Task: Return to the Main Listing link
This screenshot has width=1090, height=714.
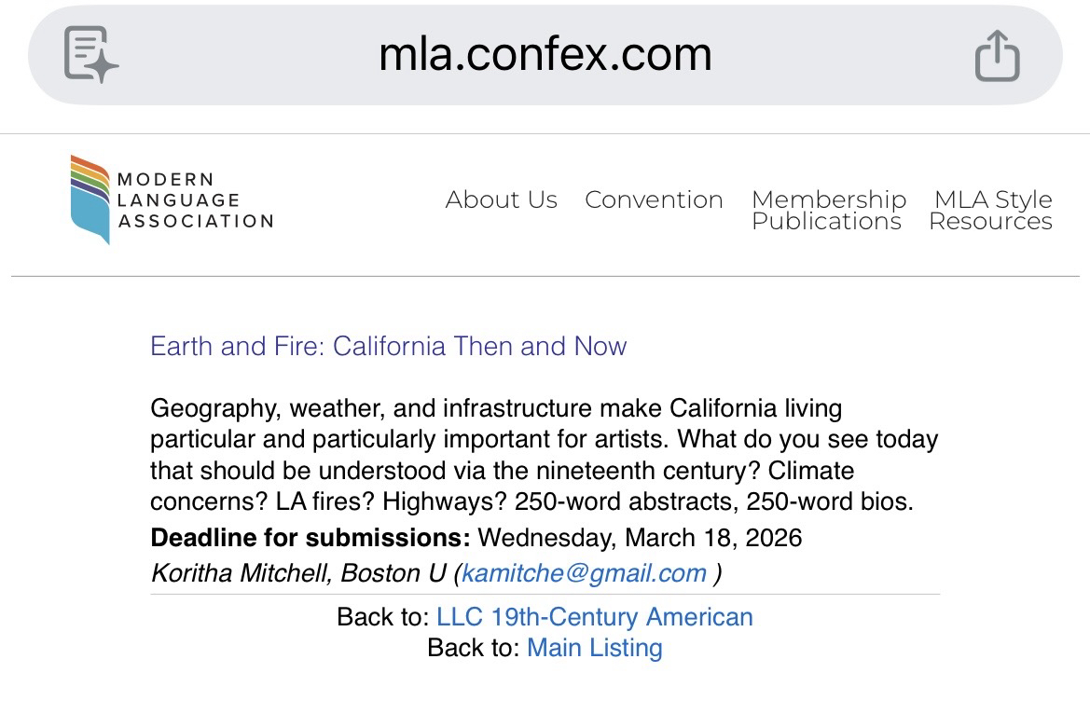Action: tap(594, 648)
